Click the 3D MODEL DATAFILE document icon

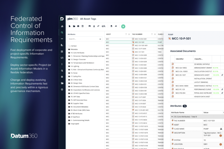pos(172,64)
